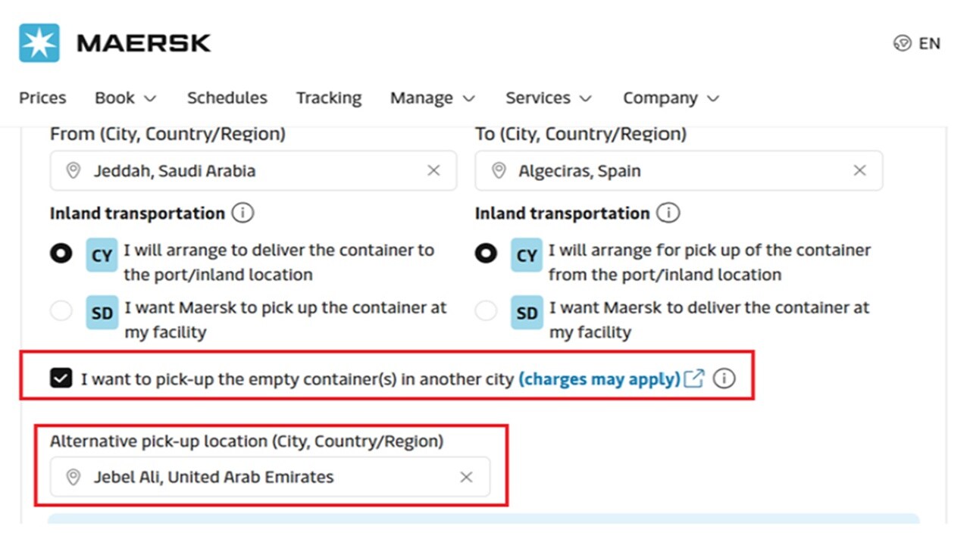Select SD delivery to my facility for destination
The height and width of the screenshot is (545, 970).
(x=486, y=311)
